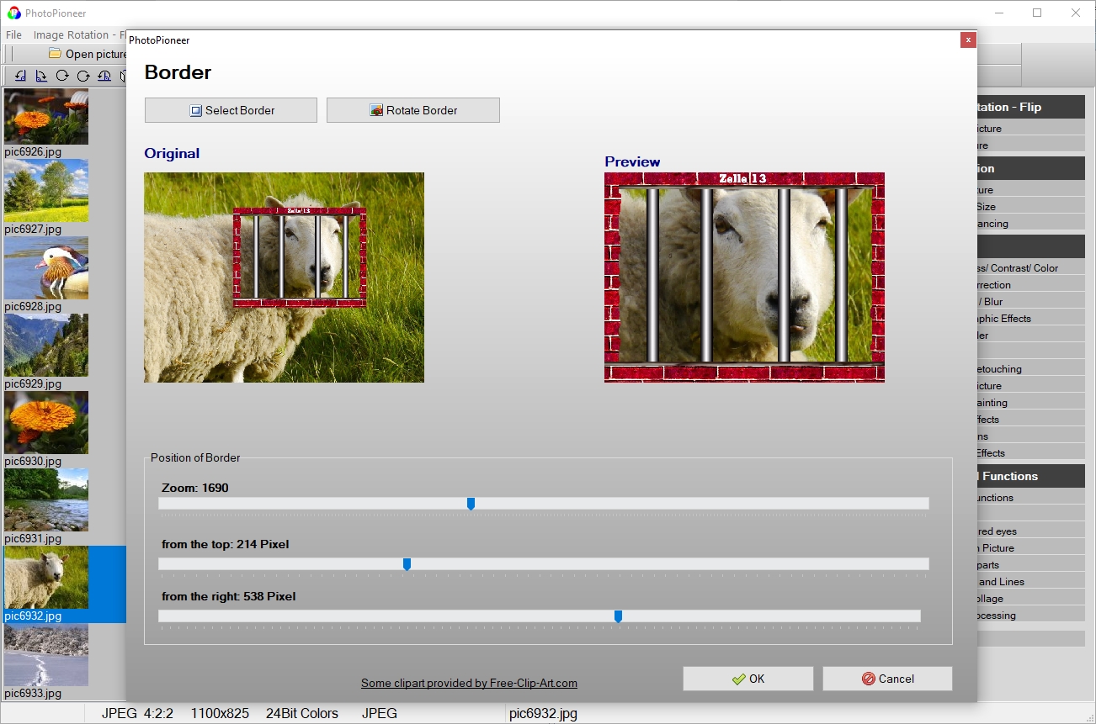Click the PhotoPioneer logo in the title bar
The width and height of the screenshot is (1096, 724).
coord(14,13)
